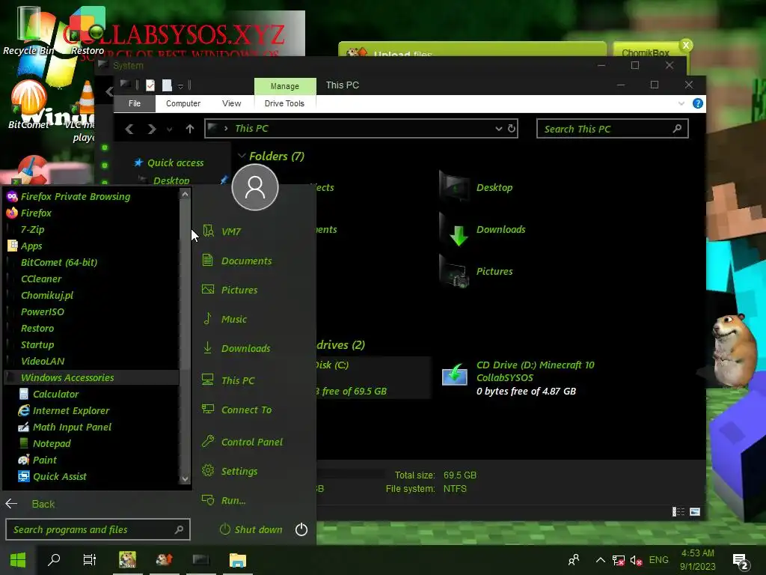Go back in the Explorer navigation

click(x=129, y=129)
